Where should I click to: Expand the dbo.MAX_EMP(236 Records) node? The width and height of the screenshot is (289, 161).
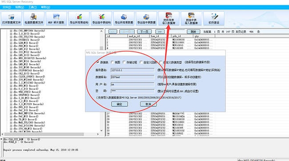pos(11,113)
